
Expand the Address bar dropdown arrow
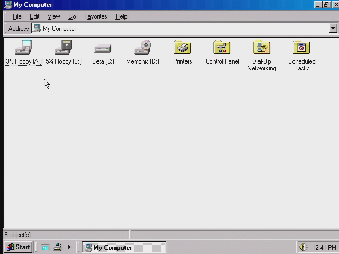click(x=333, y=28)
